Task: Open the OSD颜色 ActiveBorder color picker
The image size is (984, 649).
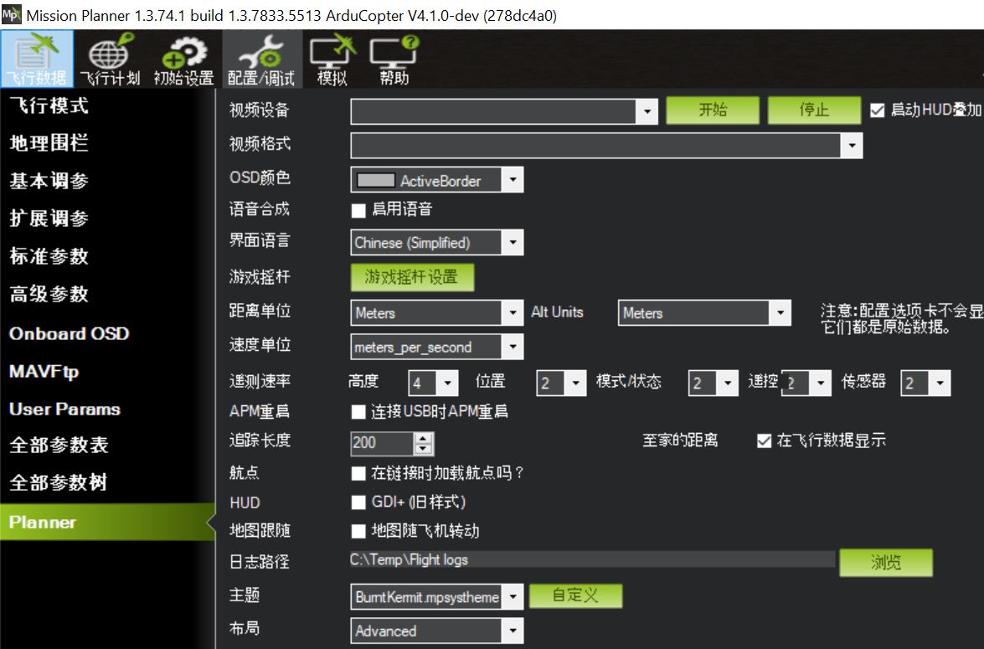Action: pos(437,180)
